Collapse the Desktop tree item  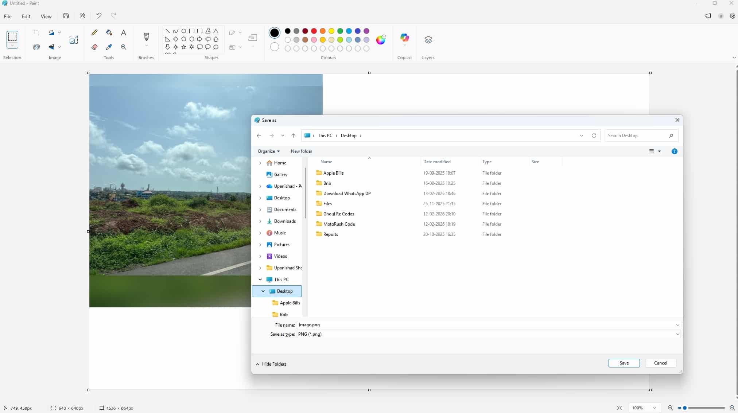pyautogui.click(x=263, y=291)
